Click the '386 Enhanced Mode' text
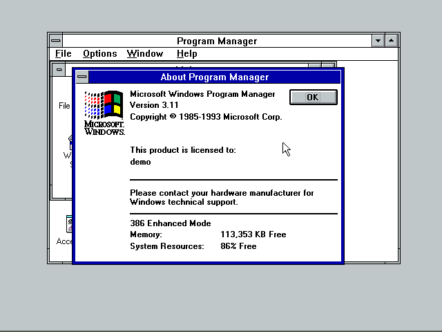This screenshot has width=442, height=332. pyautogui.click(x=171, y=223)
